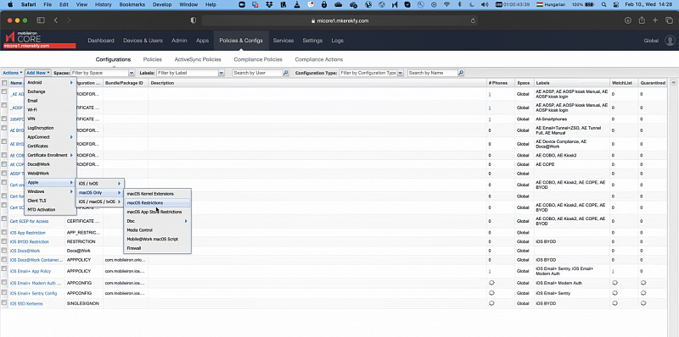Switch to the Compliance Policies tab
Image resolution: width=679 pixels, height=337 pixels.
click(258, 59)
